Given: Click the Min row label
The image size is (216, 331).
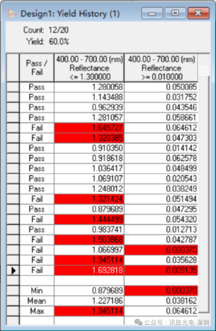Looking at the screenshot, I should coord(37,291).
